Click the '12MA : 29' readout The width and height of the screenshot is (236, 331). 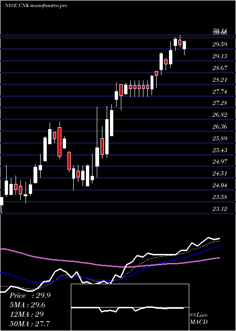click(x=26, y=314)
